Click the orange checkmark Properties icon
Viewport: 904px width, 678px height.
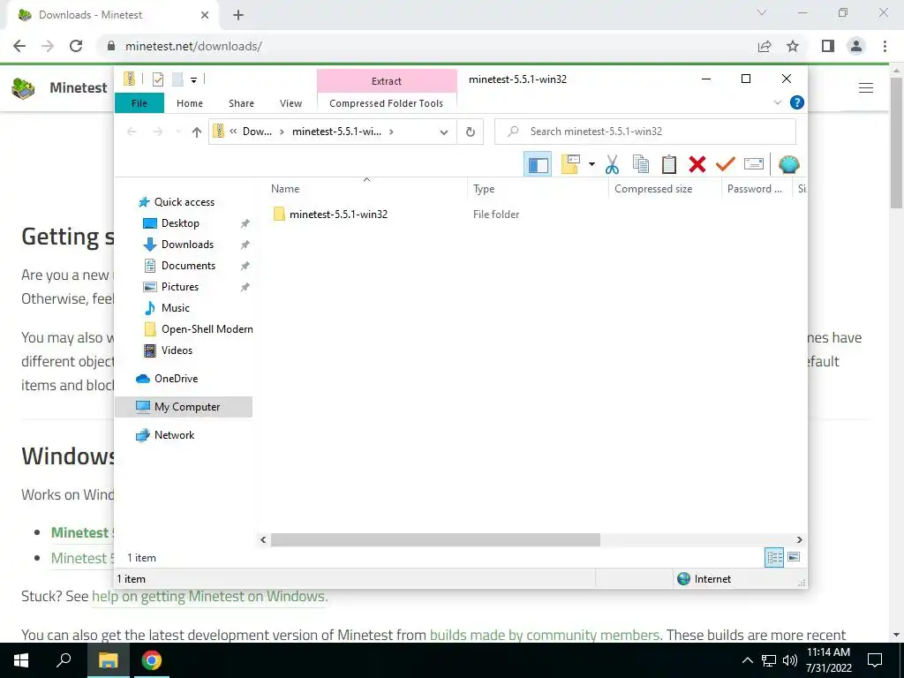[726, 165]
